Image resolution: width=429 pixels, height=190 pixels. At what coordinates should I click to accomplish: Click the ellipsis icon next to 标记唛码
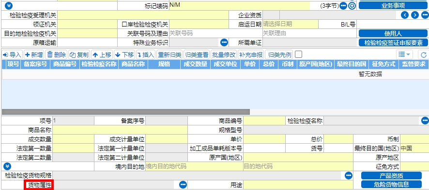[343, 6]
